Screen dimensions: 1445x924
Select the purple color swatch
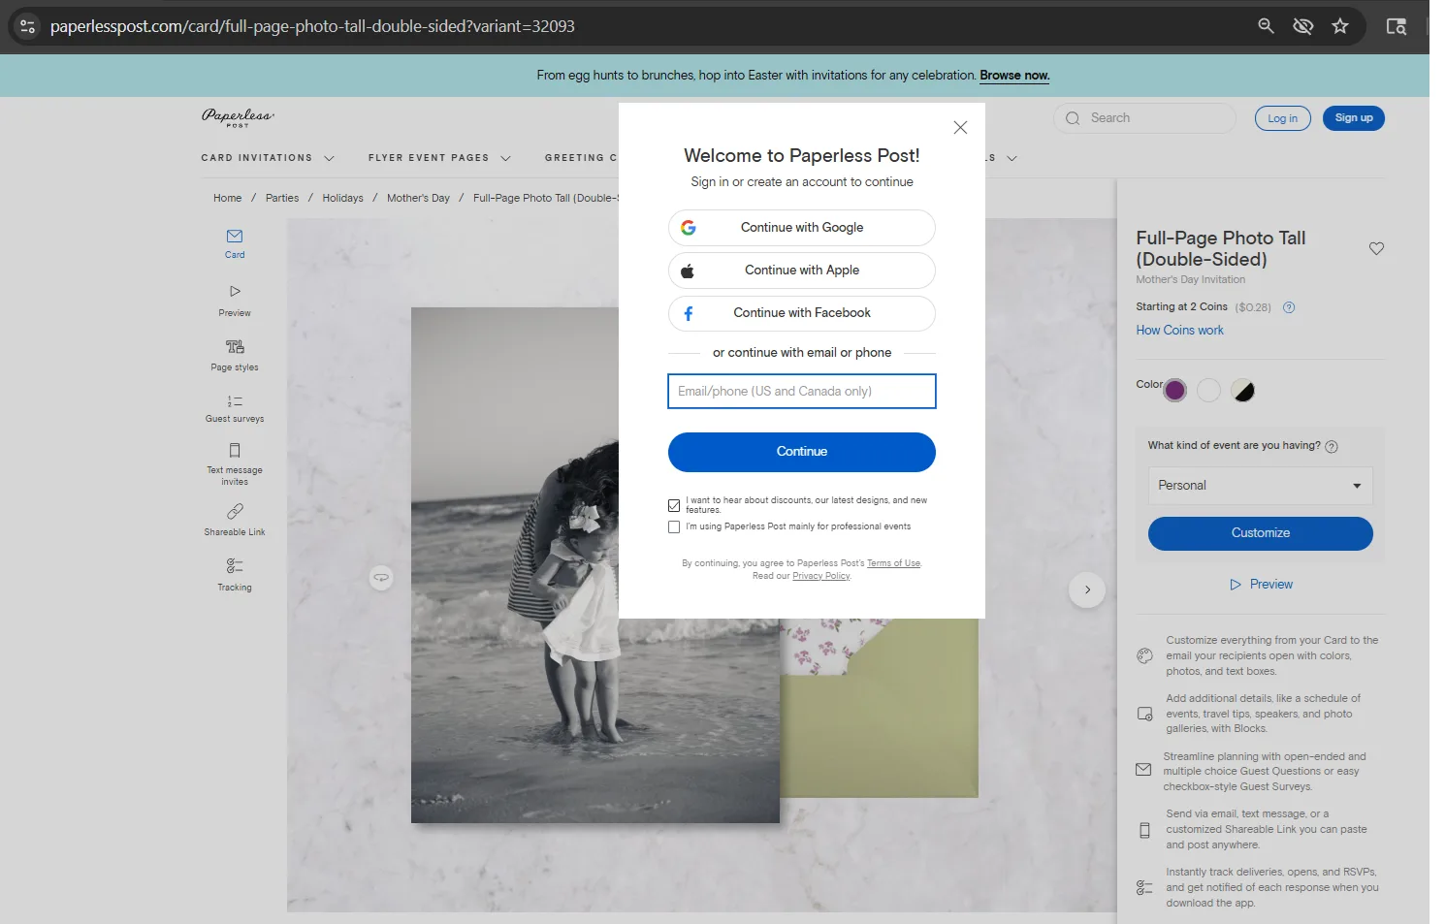click(1175, 390)
